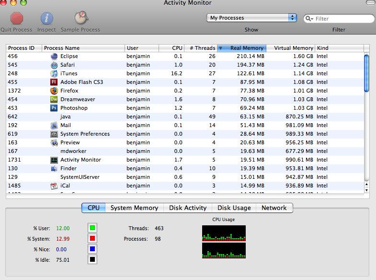The height and width of the screenshot is (280, 376).
Task: Click the red Quit Process stop icon
Action: (17, 19)
